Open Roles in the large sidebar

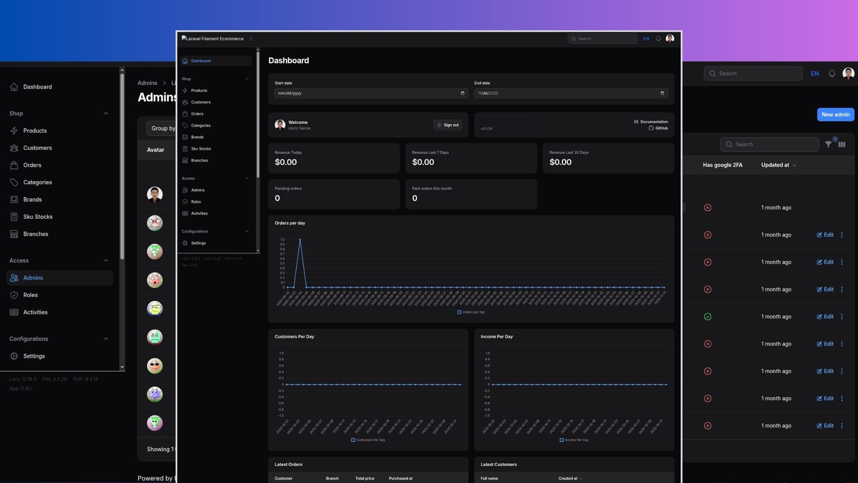click(x=30, y=295)
